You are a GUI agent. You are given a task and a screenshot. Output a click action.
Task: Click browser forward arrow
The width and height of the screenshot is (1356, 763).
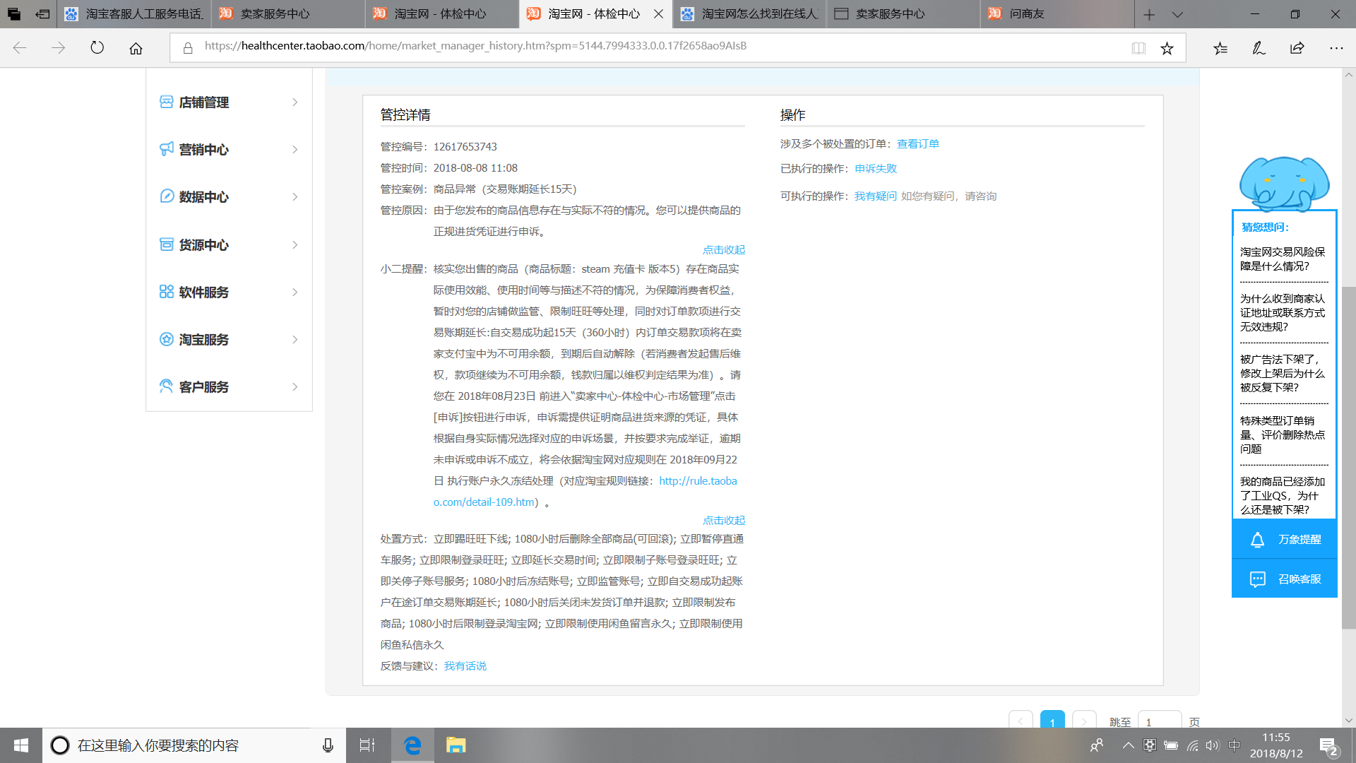click(59, 48)
